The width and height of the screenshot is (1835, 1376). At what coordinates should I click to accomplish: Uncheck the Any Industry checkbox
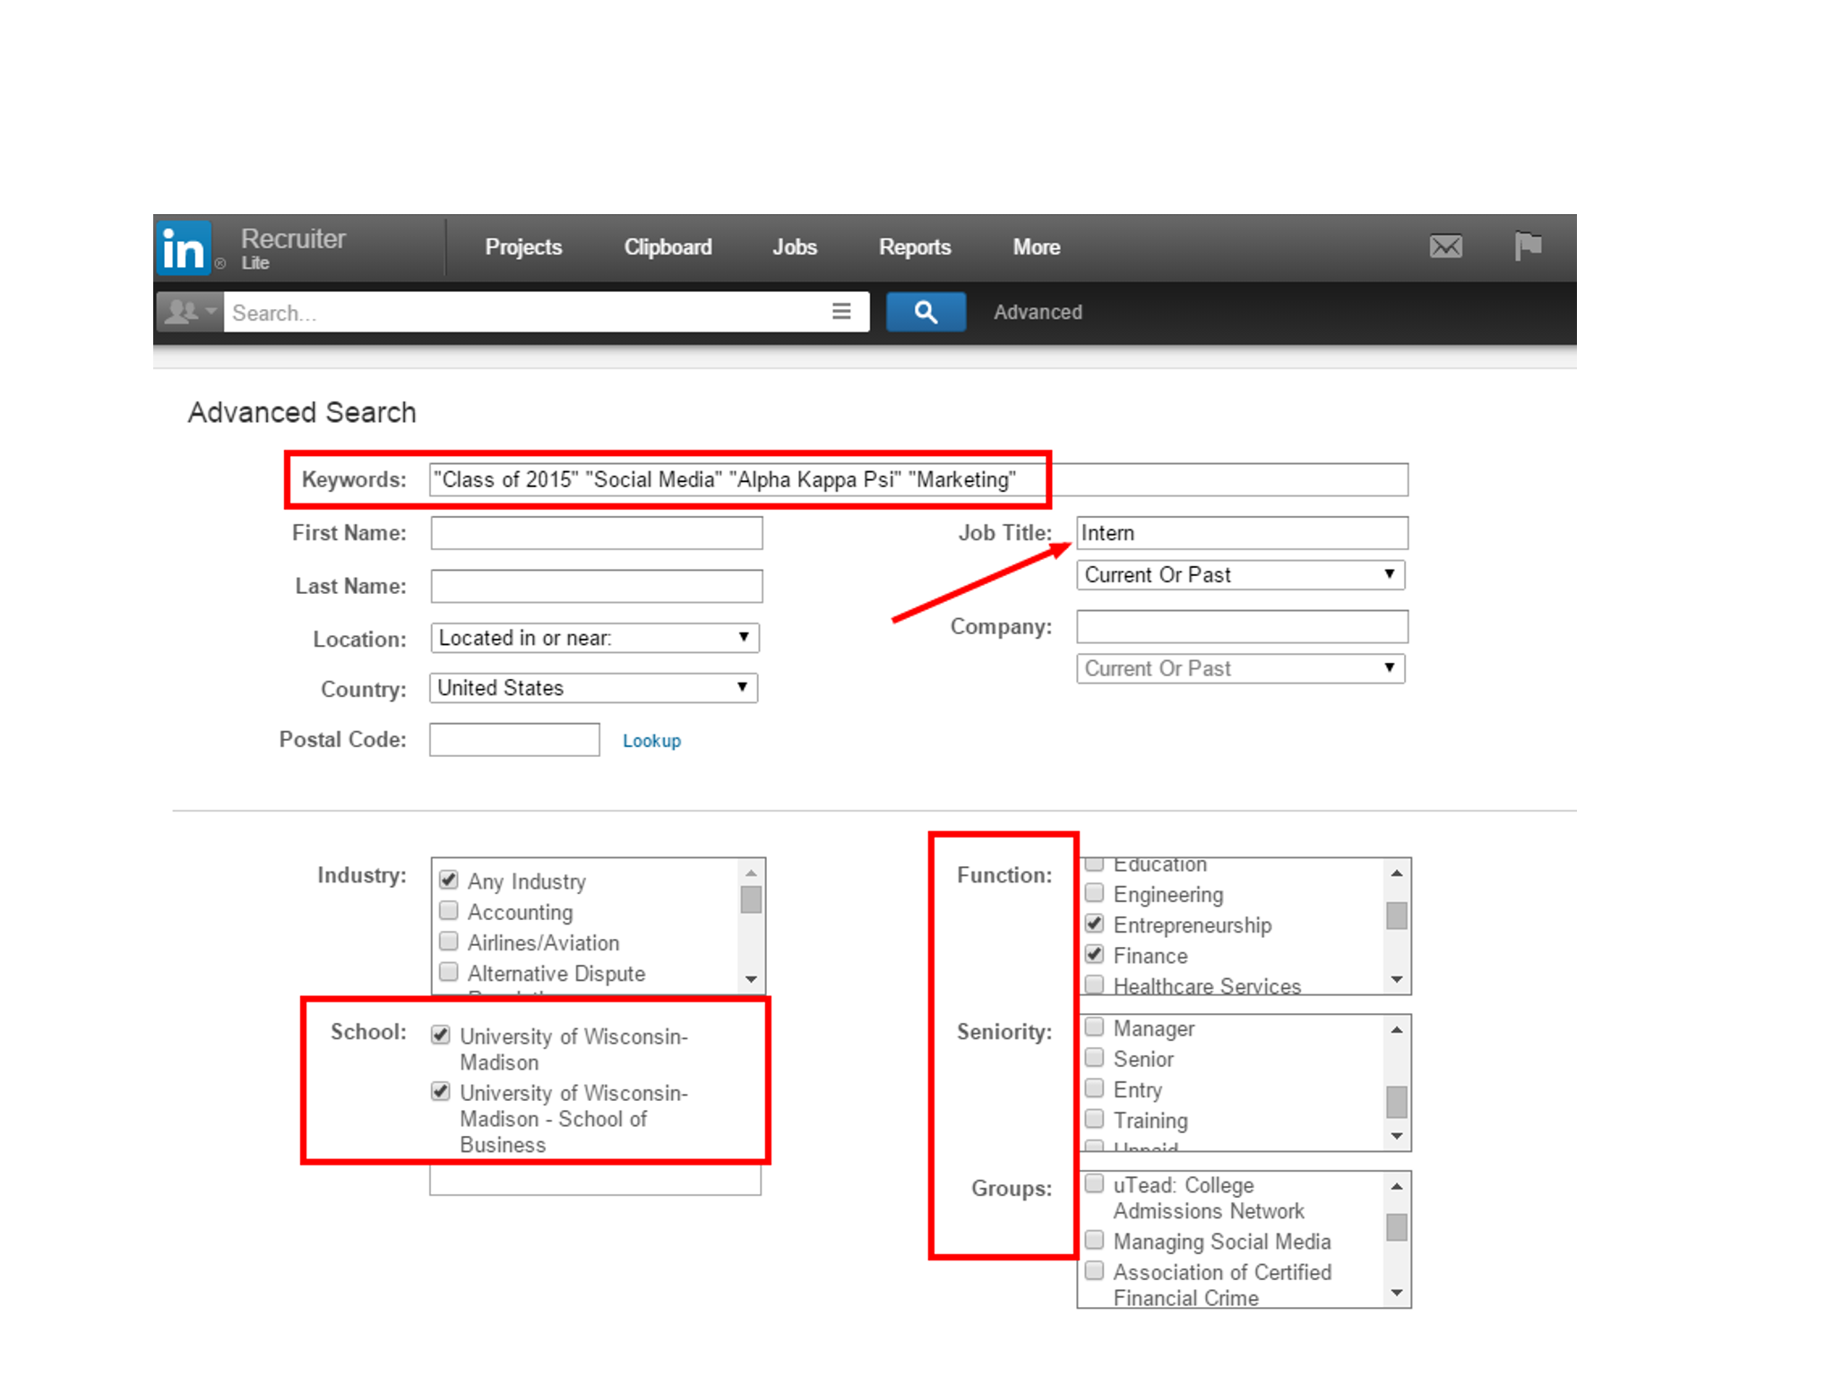(x=449, y=881)
